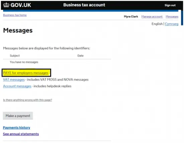Select the English language label
Screen dimensions: 184x143
coord(157,24)
